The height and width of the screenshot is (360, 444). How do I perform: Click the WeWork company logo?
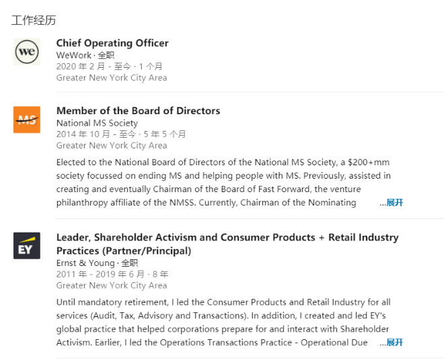27,52
